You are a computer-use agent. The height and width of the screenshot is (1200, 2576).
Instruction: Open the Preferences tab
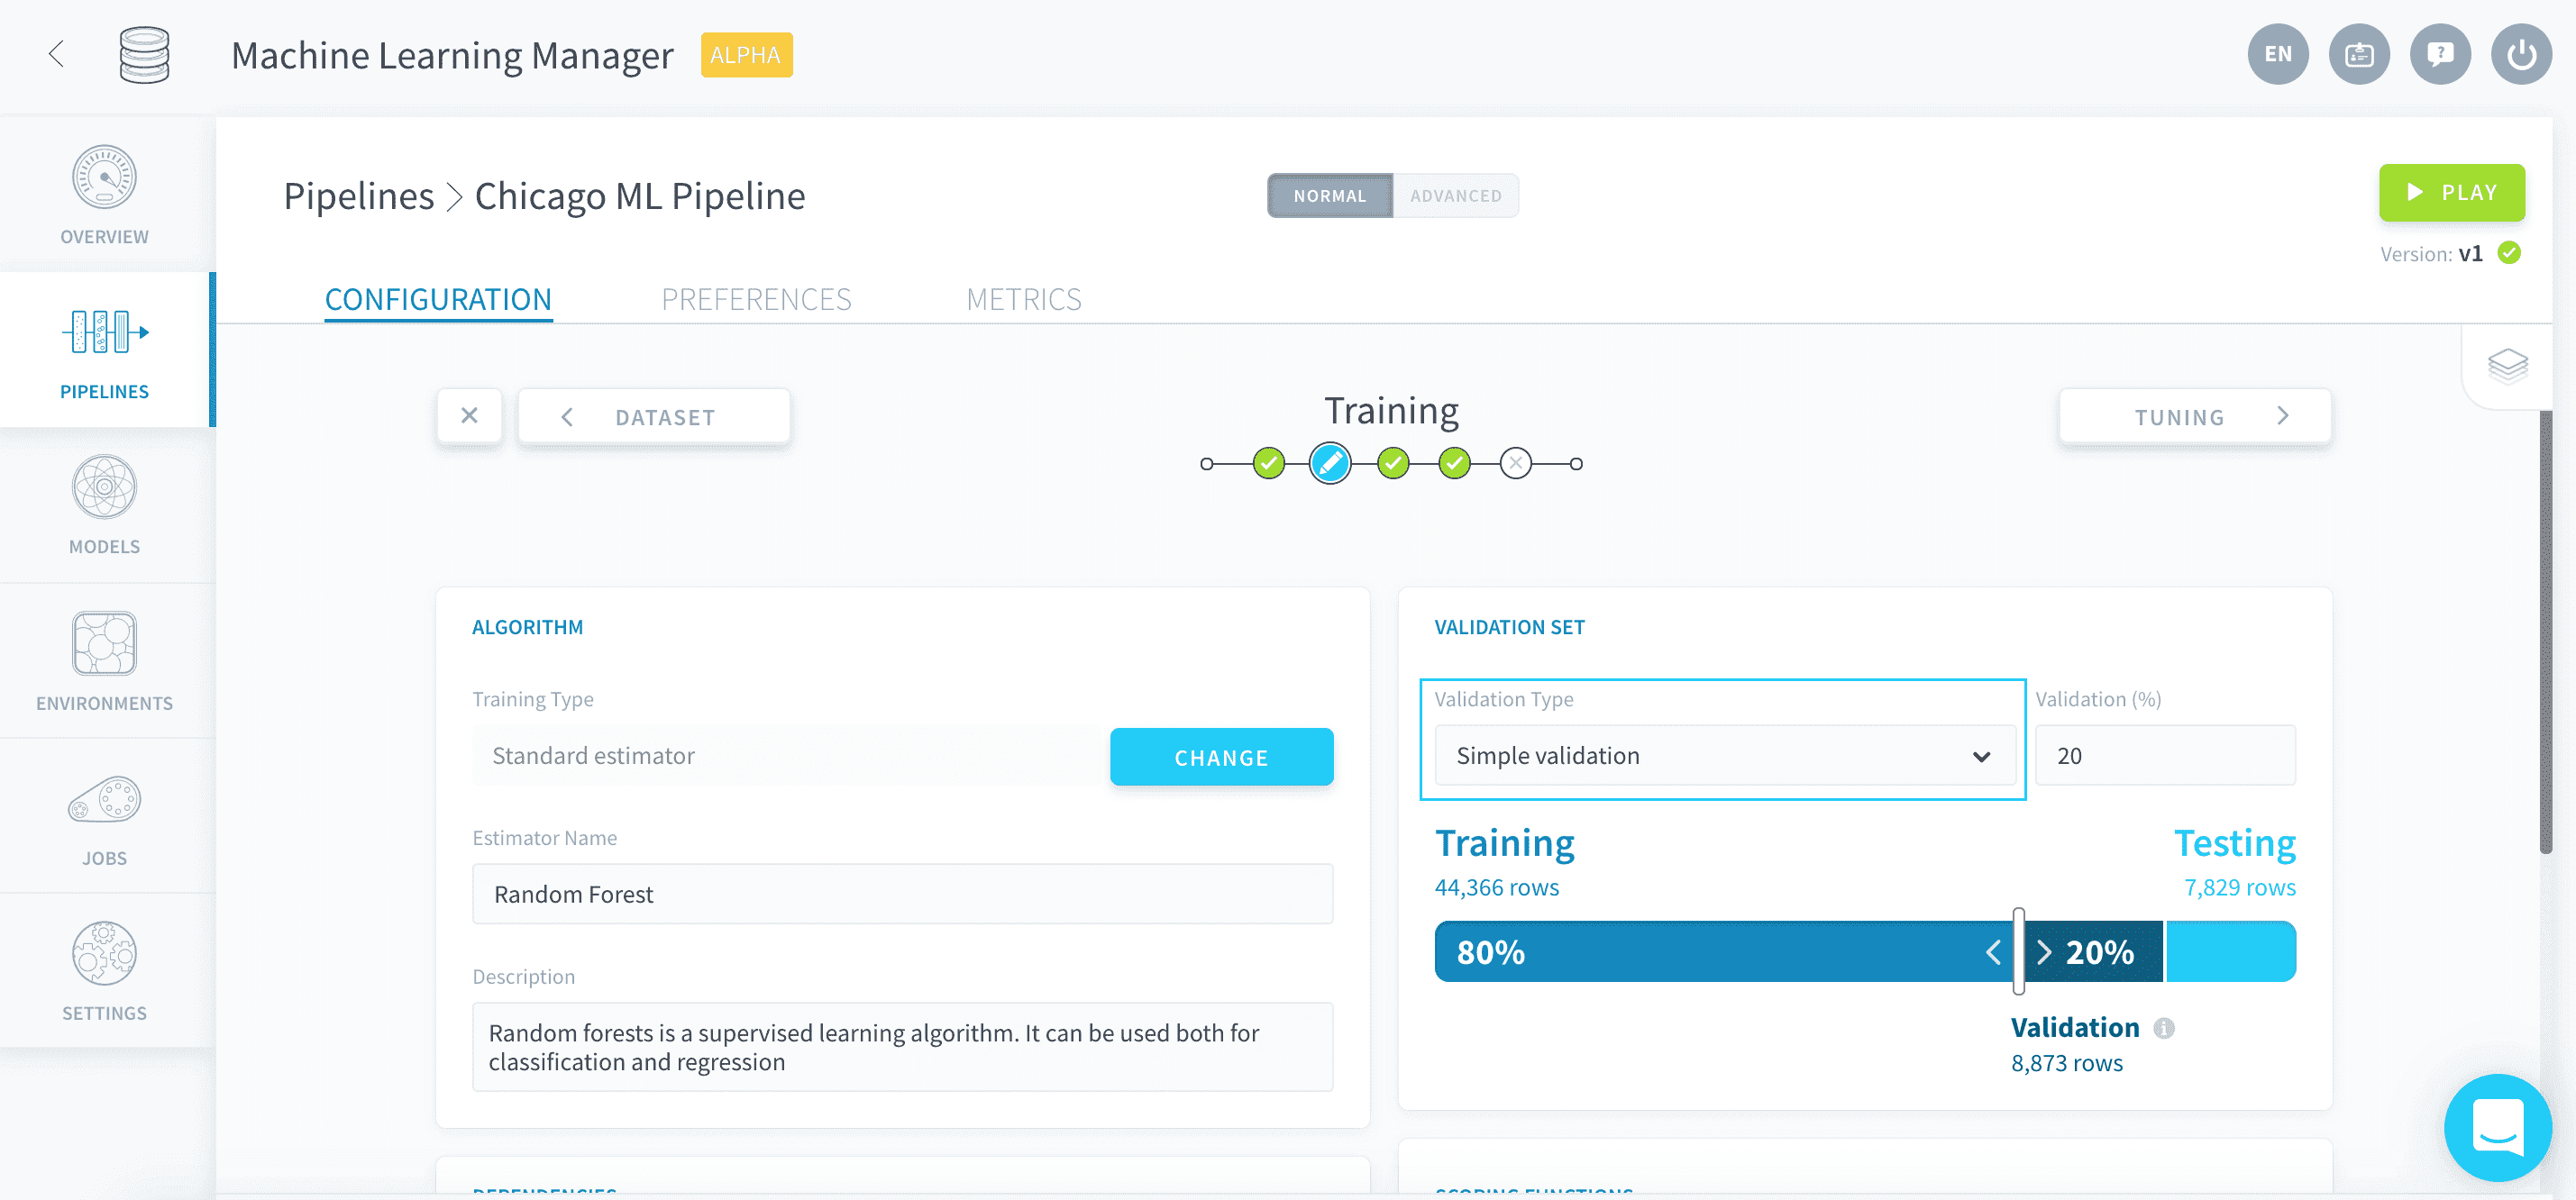pos(756,299)
